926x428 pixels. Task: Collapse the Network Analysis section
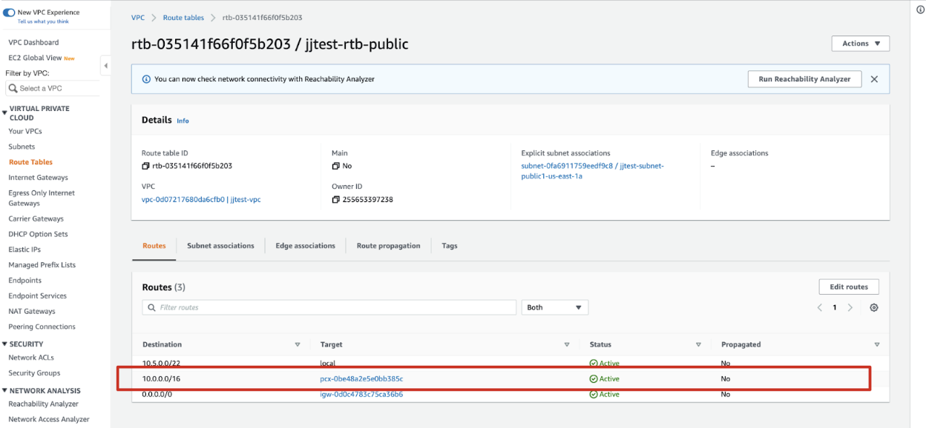point(5,391)
